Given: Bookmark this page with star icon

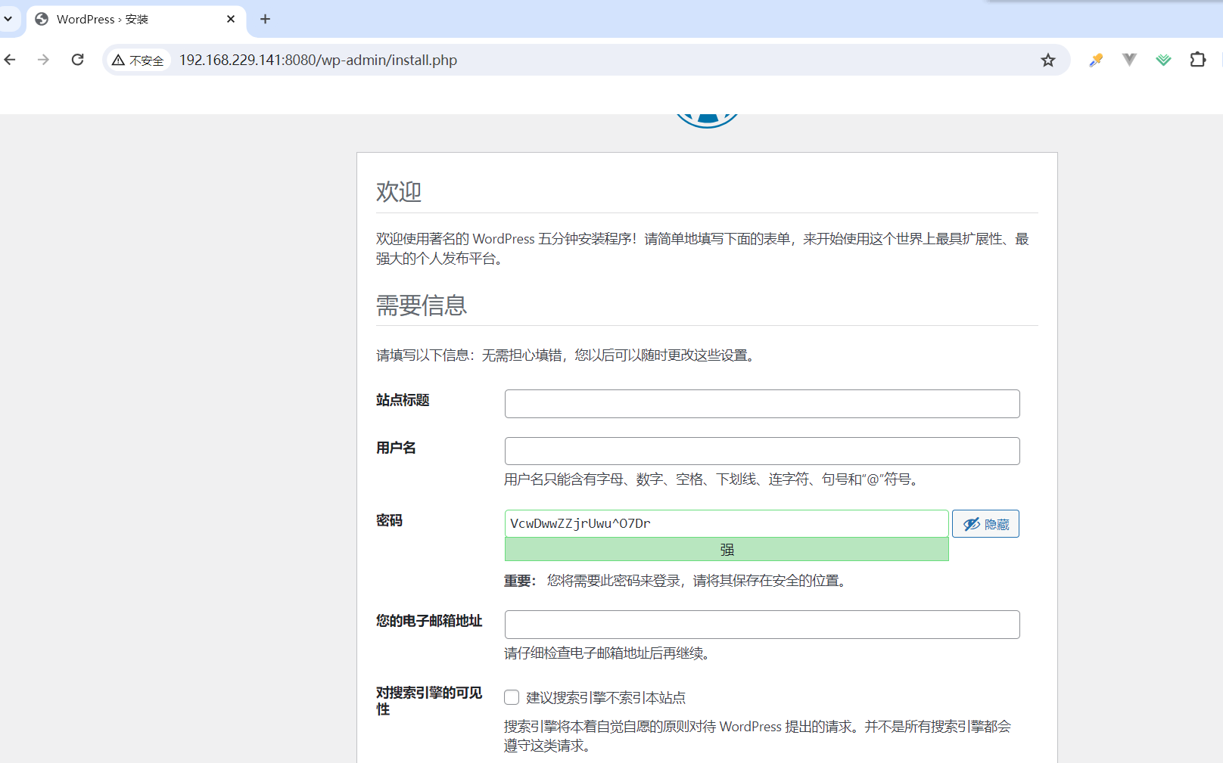Looking at the screenshot, I should click(x=1047, y=60).
